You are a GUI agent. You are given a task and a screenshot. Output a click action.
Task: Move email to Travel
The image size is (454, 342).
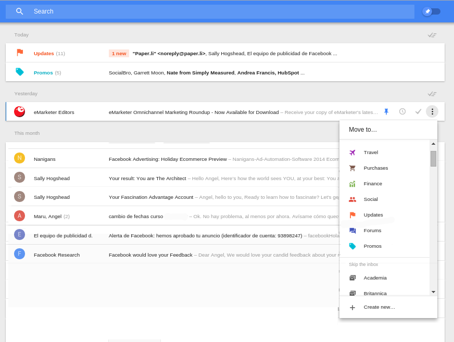coord(371,153)
